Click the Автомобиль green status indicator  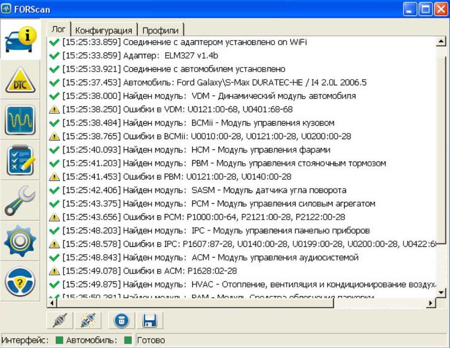[128, 340]
